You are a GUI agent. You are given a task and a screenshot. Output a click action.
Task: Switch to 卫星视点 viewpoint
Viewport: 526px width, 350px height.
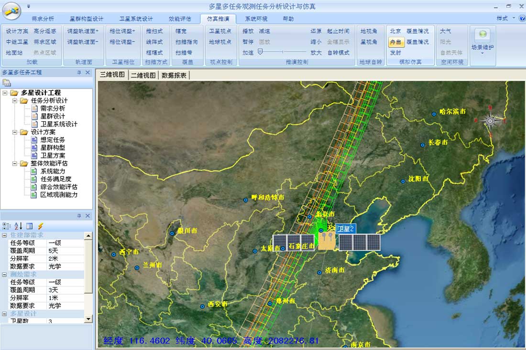[x=220, y=31]
